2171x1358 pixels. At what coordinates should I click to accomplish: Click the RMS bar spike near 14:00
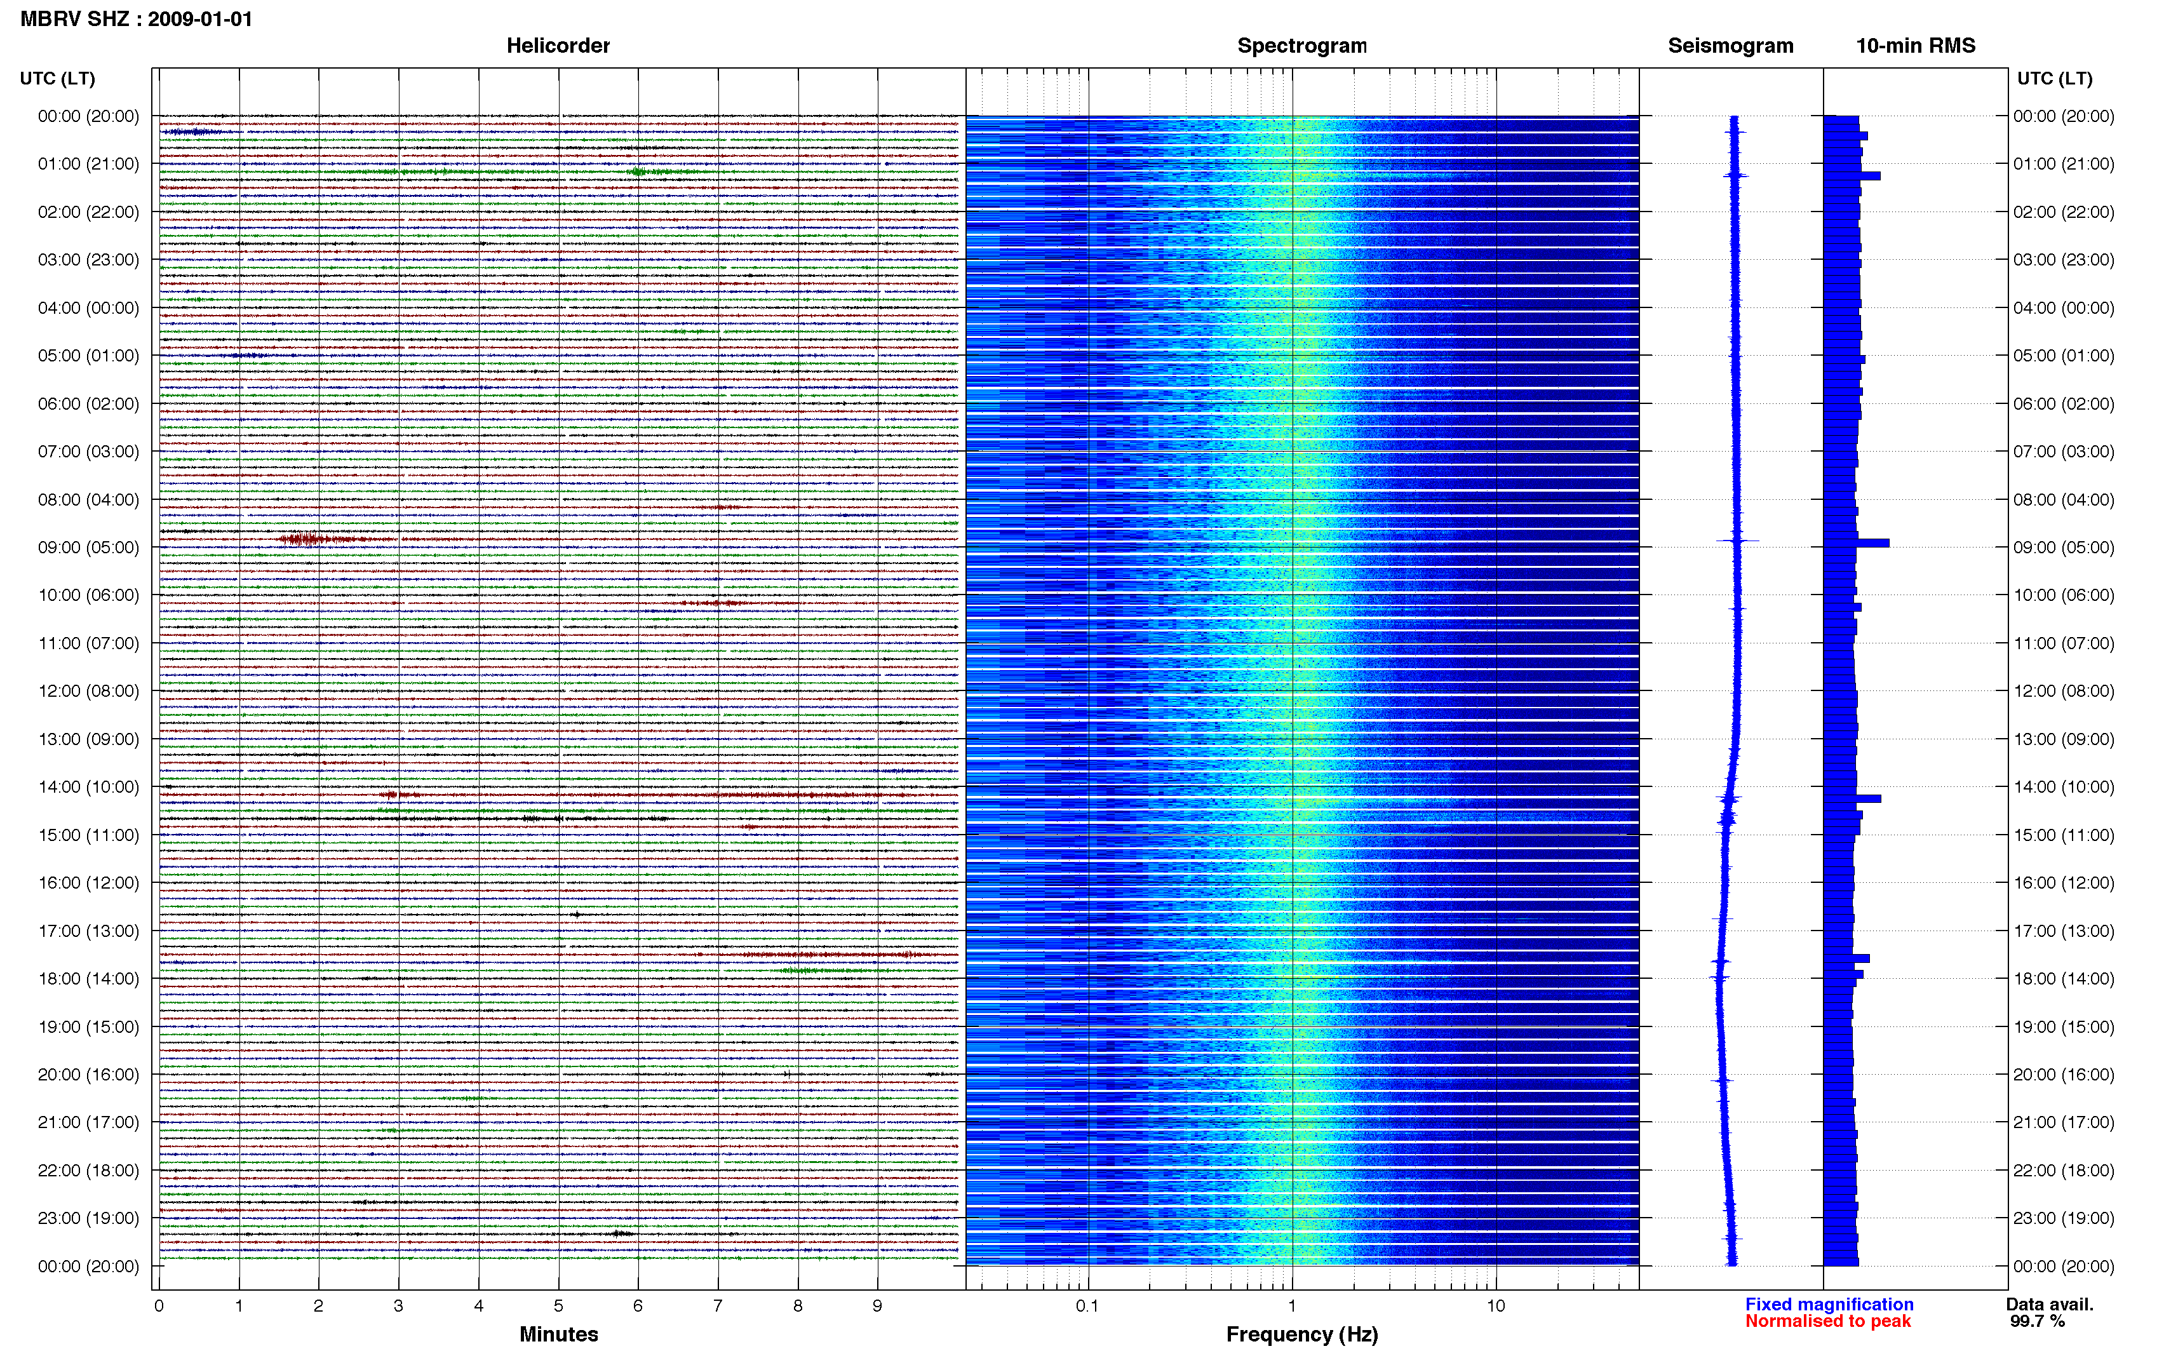pos(1852,798)
